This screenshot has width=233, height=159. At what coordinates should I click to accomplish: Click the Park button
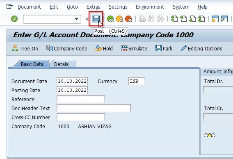[164, 48]
